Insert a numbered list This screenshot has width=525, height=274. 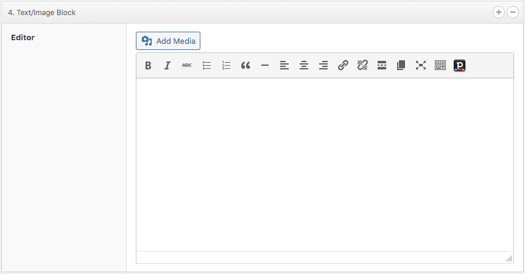click(226, 65)
